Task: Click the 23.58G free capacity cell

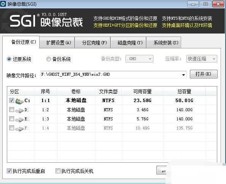Action: click(143, 101)
